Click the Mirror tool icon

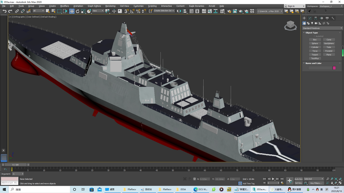point(179,11)
